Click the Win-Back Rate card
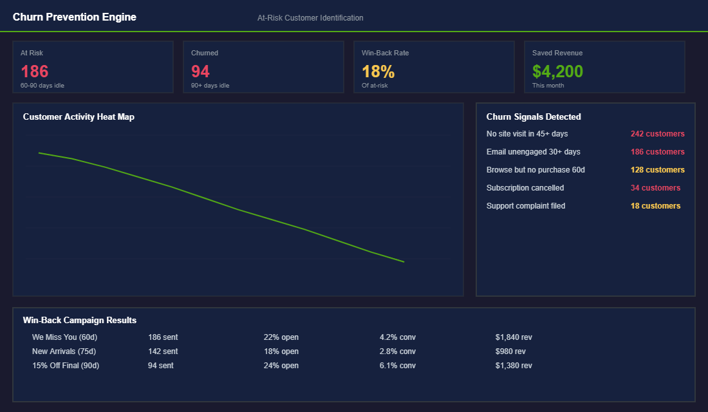Screen dimensions: 708x412 point(434,66)
